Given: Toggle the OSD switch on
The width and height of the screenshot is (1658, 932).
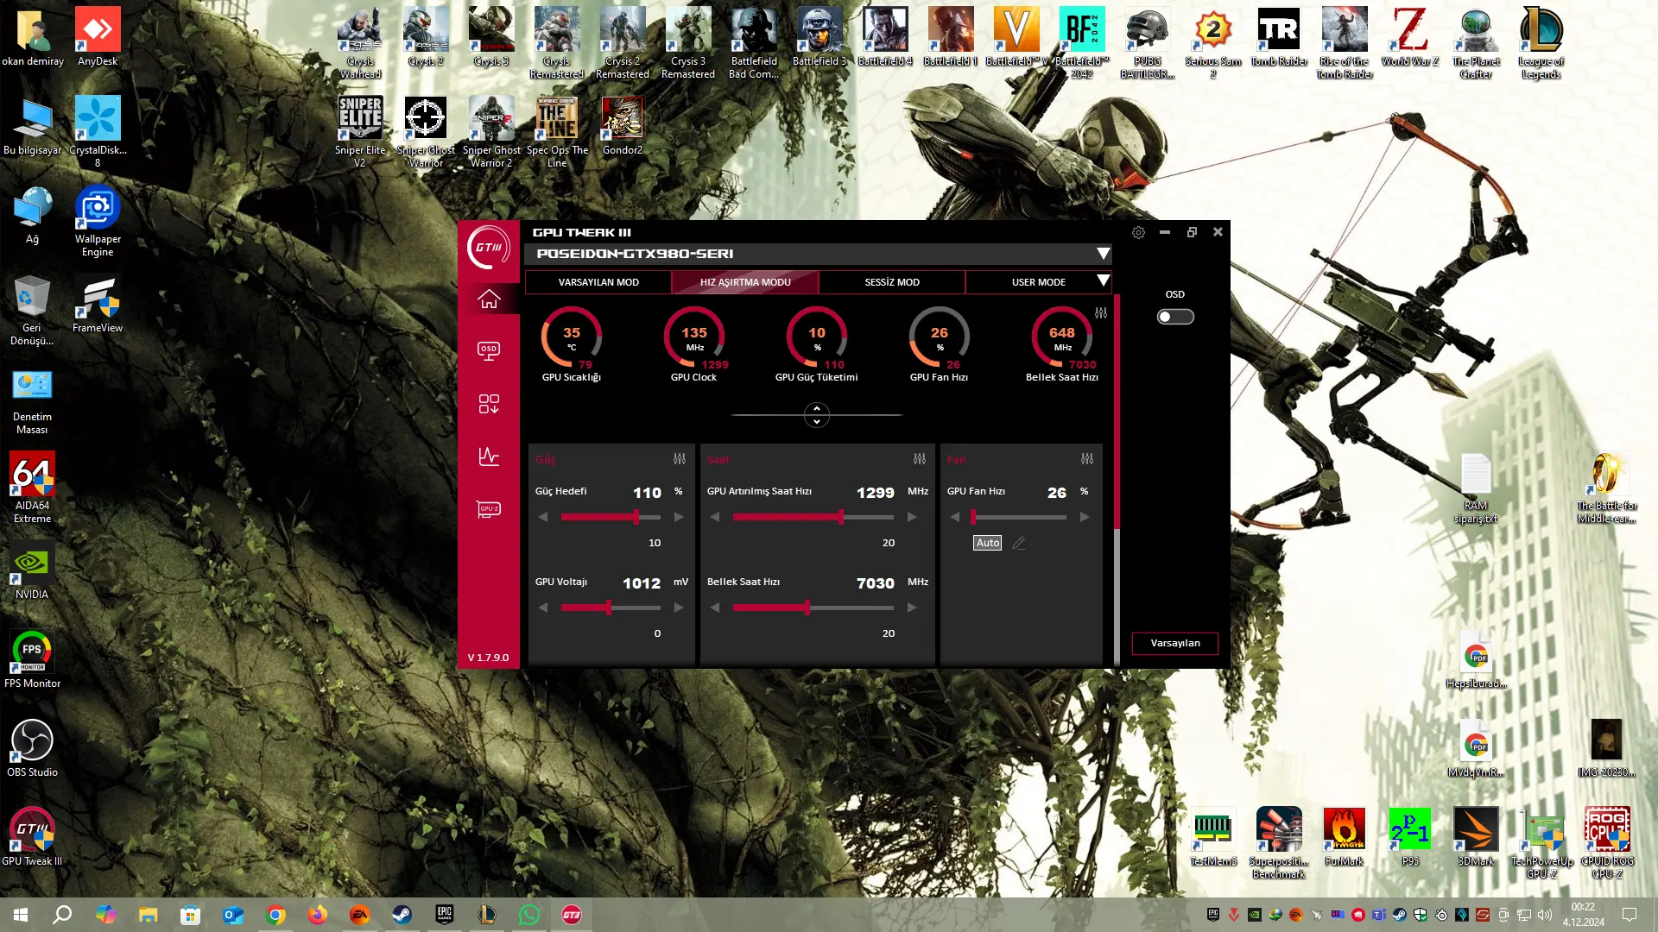Looking at the screenshot, I should [x=1175, y=317].
